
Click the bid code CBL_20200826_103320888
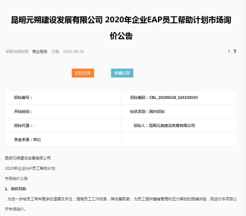tap(173, 98)
